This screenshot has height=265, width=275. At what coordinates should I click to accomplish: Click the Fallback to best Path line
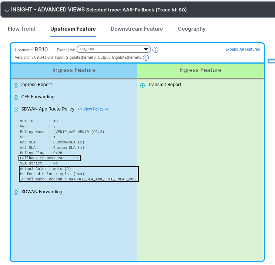49,158
